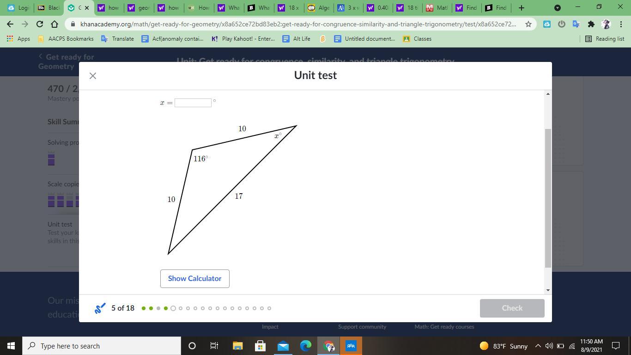Open the Play Kahoot! bookmark
Viewport: 631px width, 355px height.
click(x=243, y=39)
